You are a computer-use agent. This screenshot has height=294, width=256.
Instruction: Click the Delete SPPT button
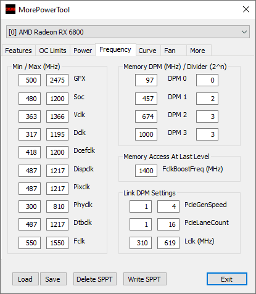(x=95, y=279)
